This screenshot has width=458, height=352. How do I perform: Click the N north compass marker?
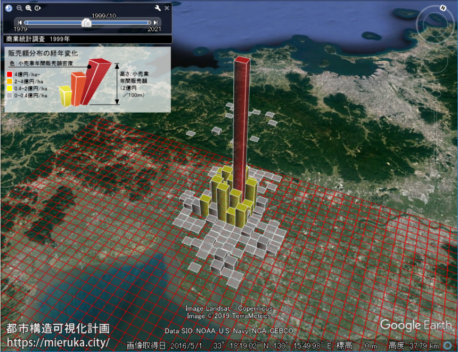443,8
